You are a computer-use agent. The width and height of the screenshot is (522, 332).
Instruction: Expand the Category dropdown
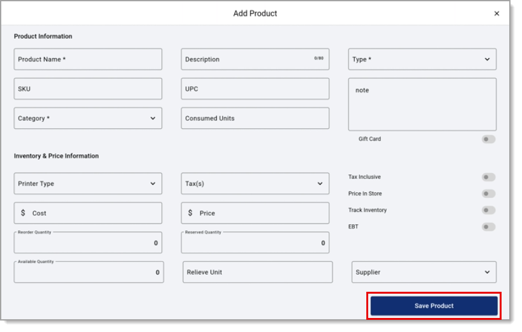click(88, 118)
